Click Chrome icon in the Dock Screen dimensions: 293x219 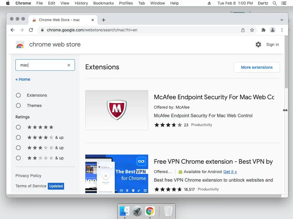[x=150, y=211]
